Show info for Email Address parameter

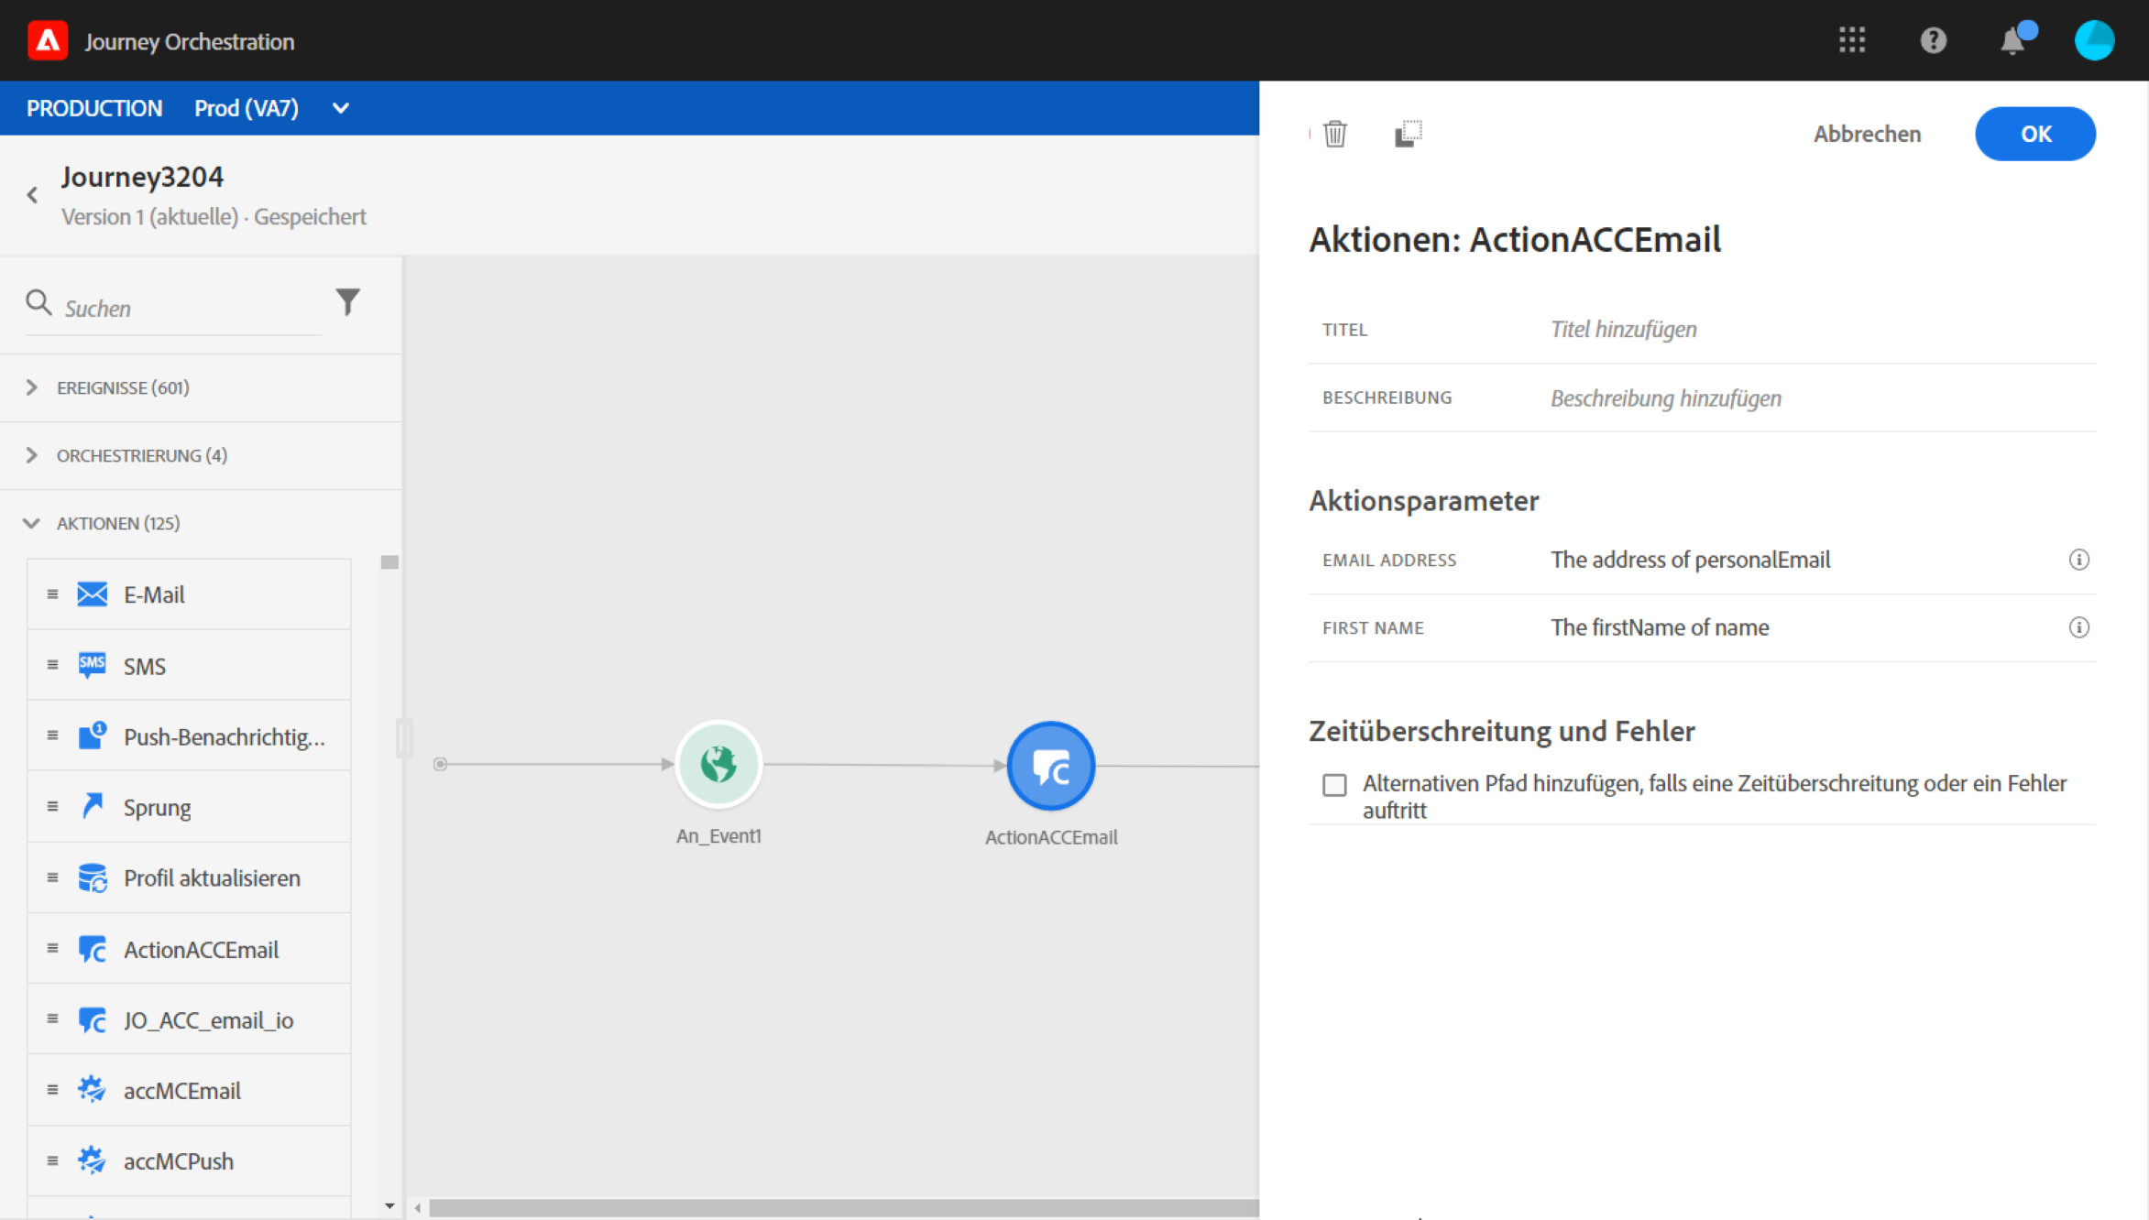[x=2078, y=560]
